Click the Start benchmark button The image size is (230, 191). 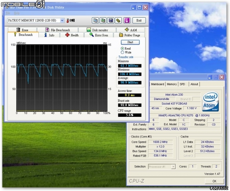130,42
